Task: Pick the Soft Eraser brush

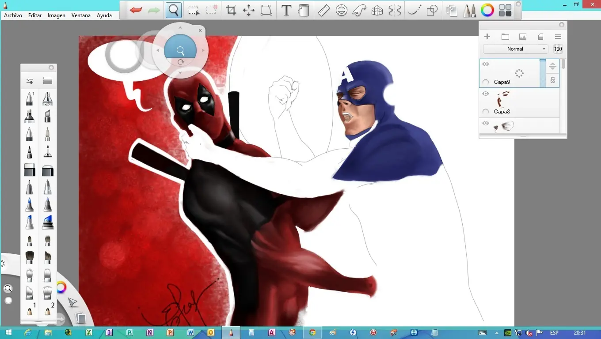Action: pyautogui.click(x=48, y=170)
